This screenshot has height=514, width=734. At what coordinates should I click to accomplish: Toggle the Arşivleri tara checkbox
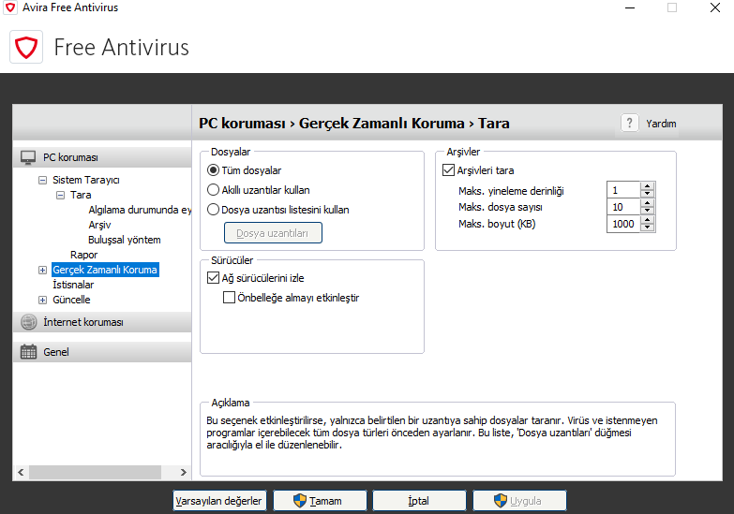pyautogui.click(x=448, y=170)
